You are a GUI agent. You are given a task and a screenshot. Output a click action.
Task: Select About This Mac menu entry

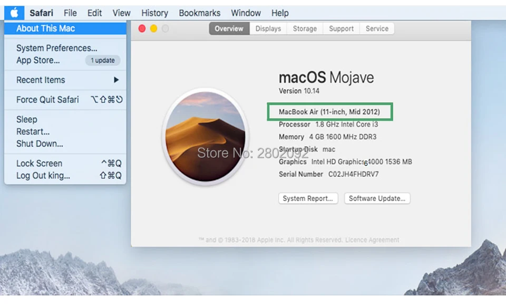[x=65, y=28]
